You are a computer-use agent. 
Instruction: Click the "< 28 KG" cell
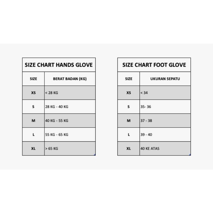(x=70, y=93)
